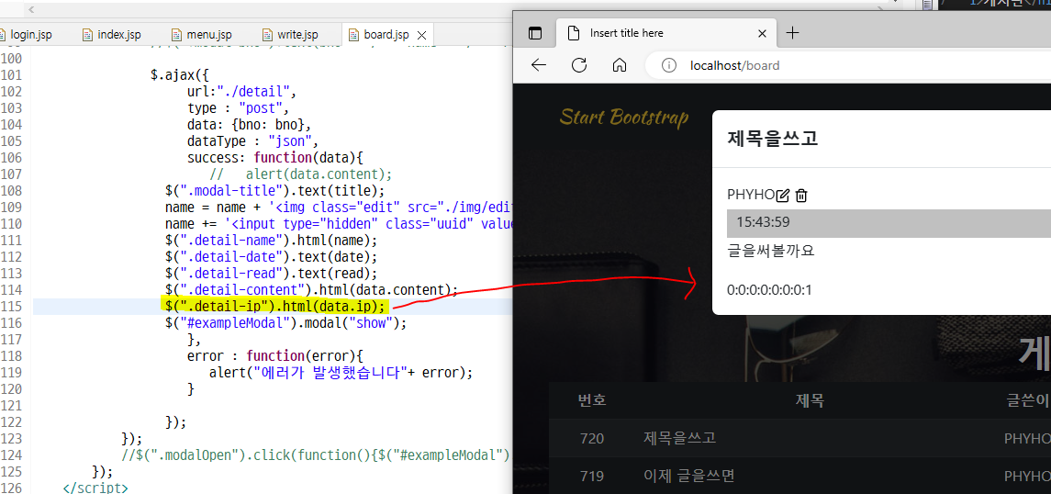Click line number 101 in editor gutter
Image resolution: width=1051 pixels, height=494 pixels.
(x=12, y=75)
